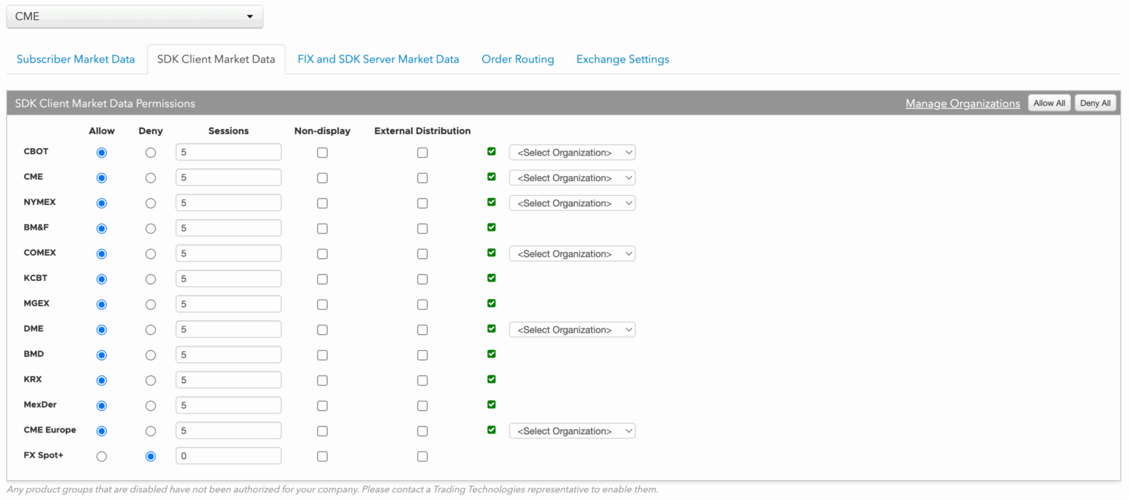Switch to Subscriber Market Data tab

click(x=75, y=59)
